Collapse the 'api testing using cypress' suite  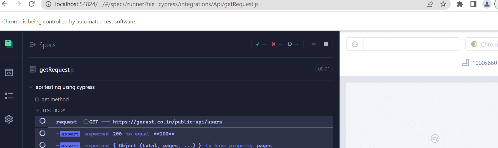coord(31,87)
